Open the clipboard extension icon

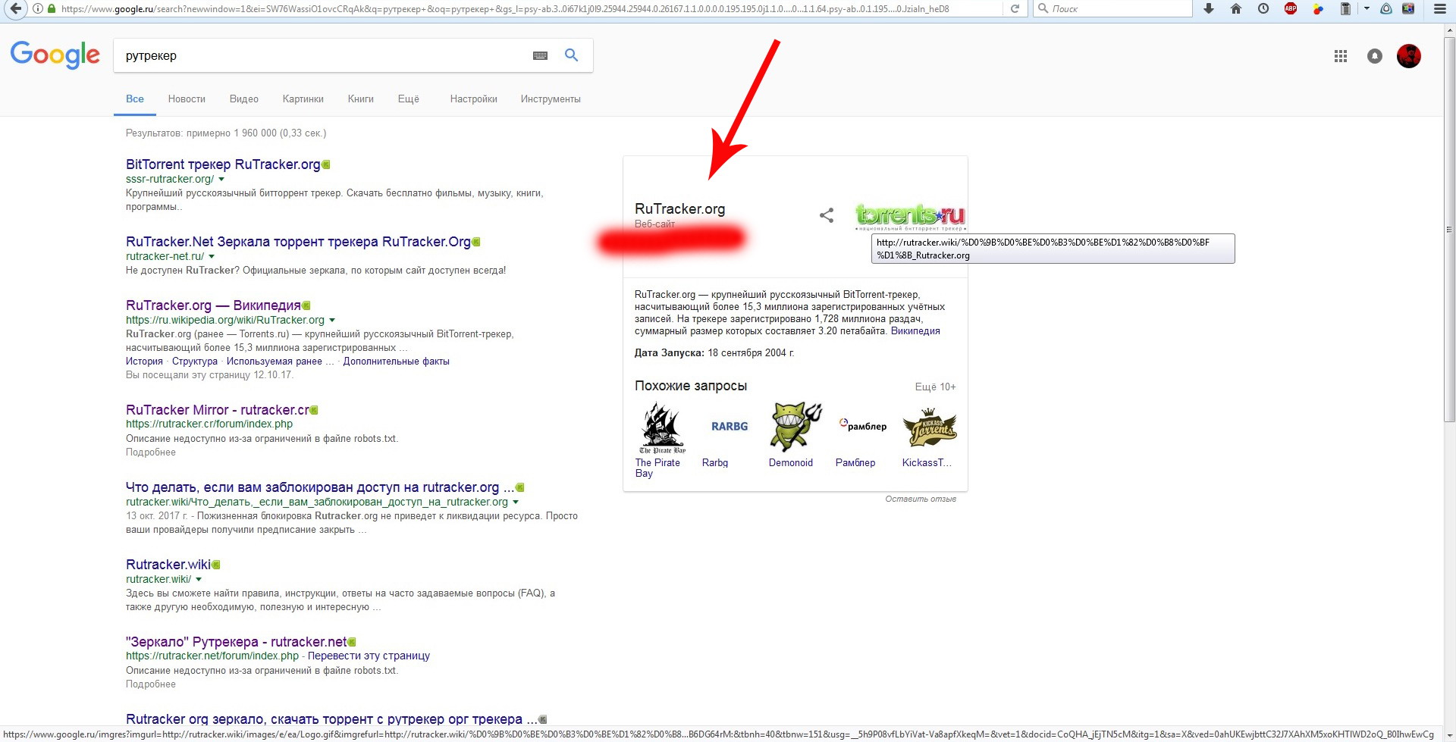[x=1345, y=9]
